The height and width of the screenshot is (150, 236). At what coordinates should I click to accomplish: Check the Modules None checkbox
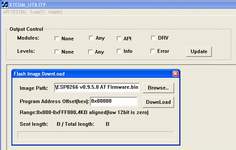tap(57, 39)
